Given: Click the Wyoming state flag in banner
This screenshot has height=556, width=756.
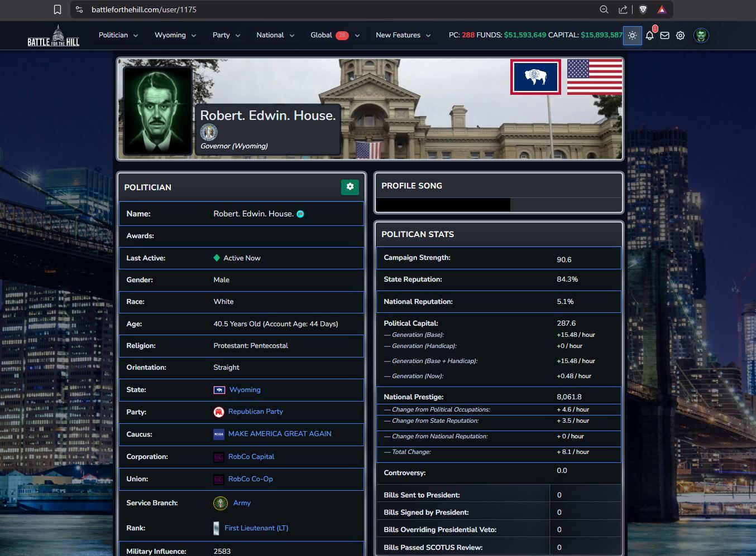Looking at the screenshot, I should click(535, 77).
